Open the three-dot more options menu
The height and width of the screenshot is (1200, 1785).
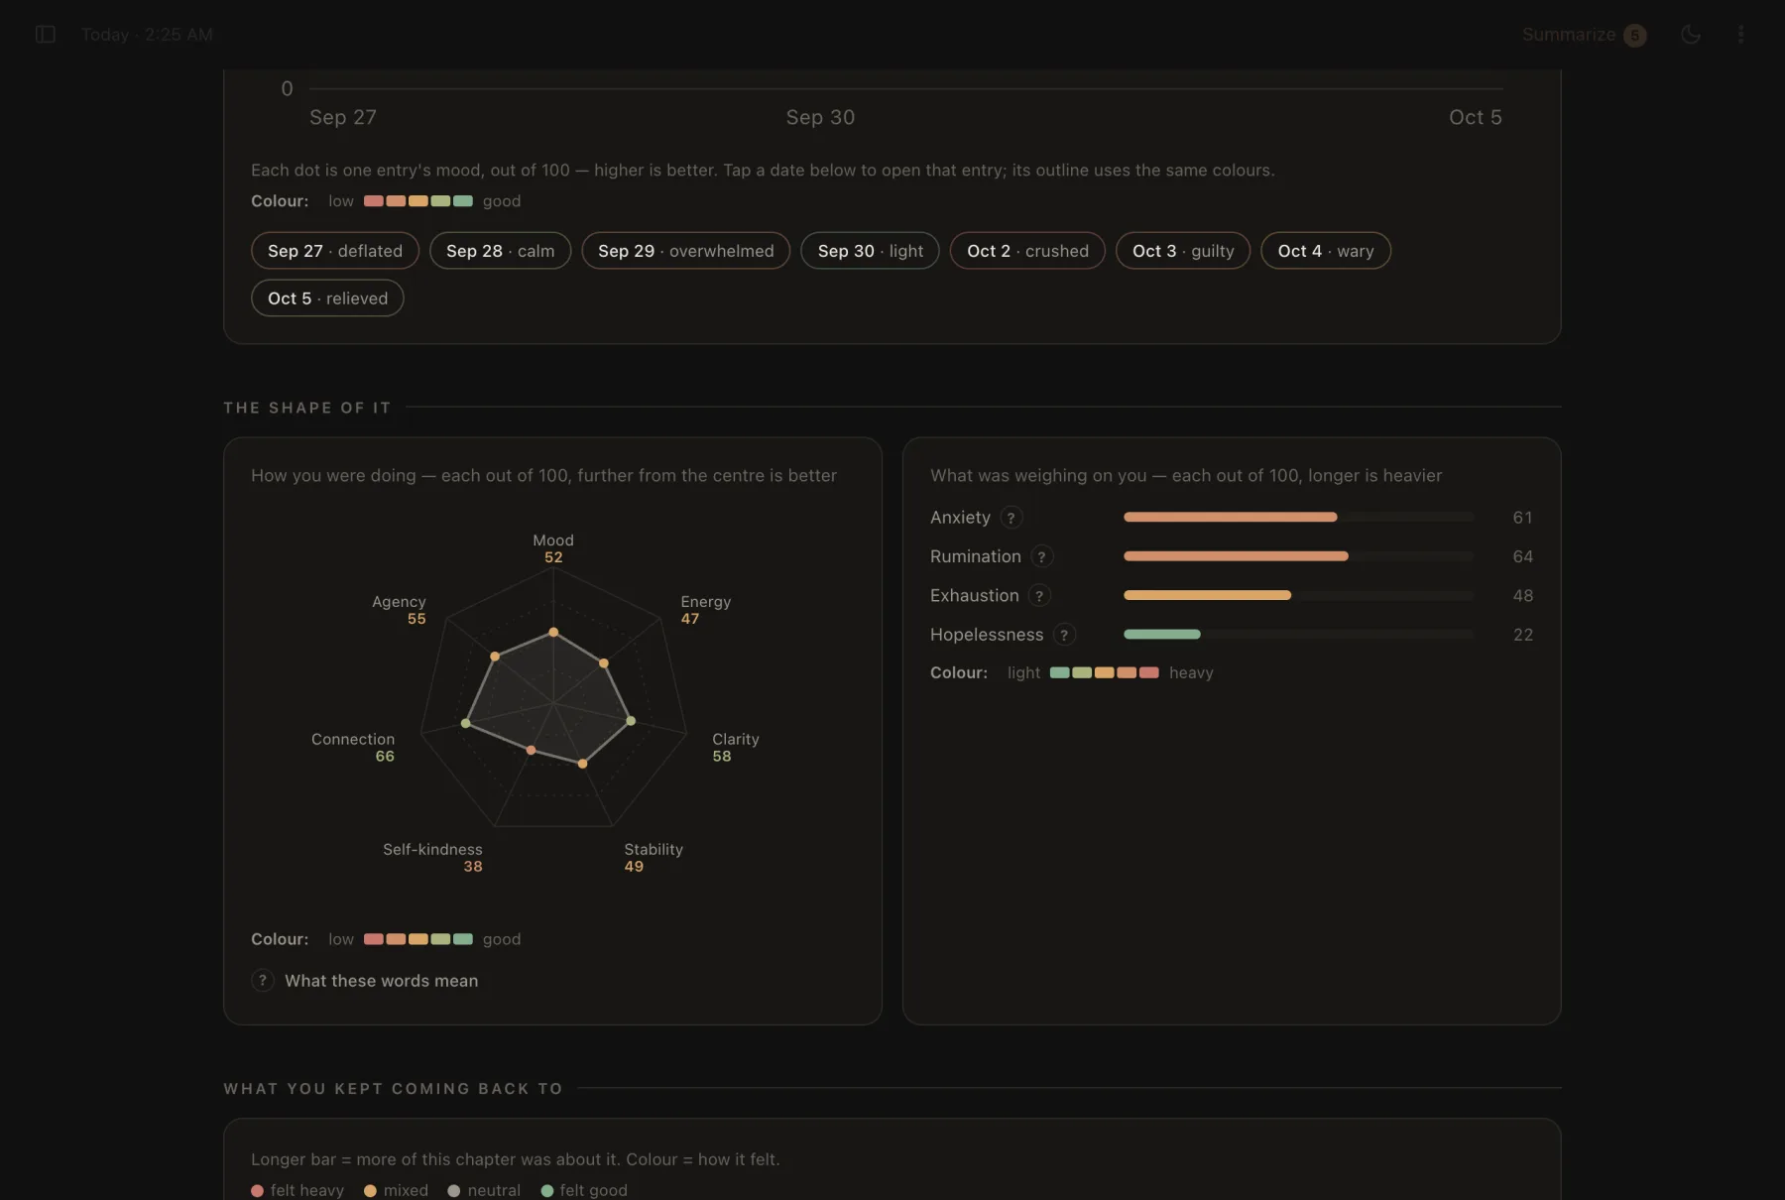click(x=1740, y=35)
